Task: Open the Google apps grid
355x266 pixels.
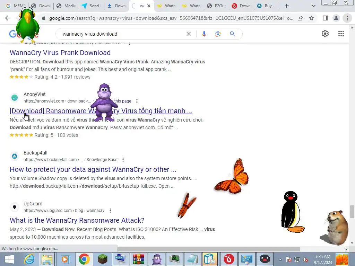Action: (341, 34)
